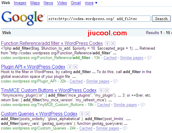
Task: Remove the TinyMCE Custom Buttons result
Action: click(x=107, y=90)
